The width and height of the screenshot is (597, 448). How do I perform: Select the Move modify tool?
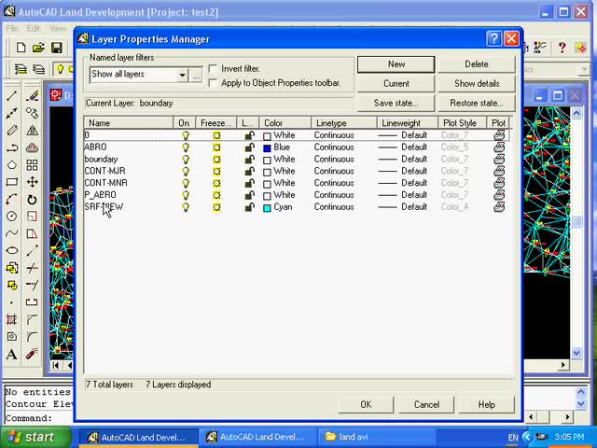click(33, 182)
